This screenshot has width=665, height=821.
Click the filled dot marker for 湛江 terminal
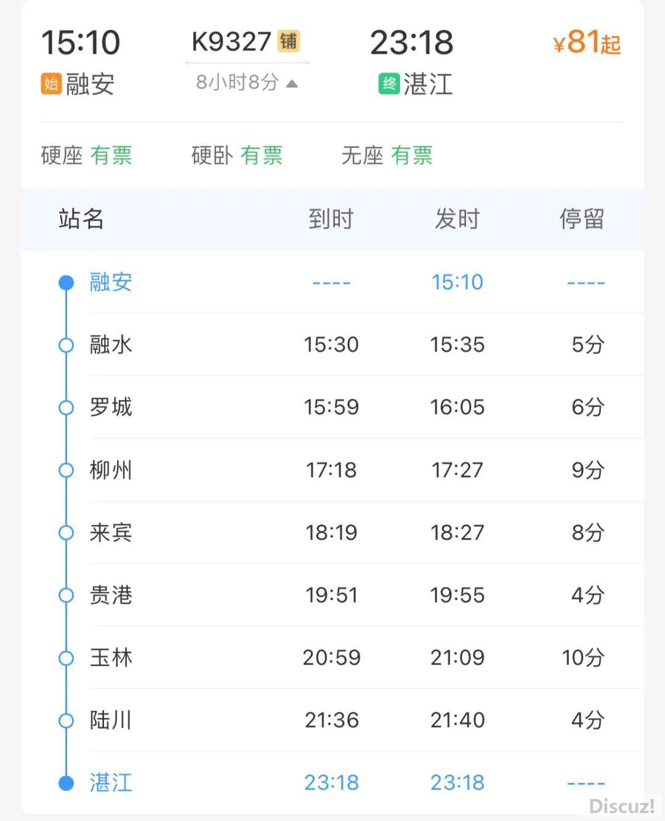point(66,783)
